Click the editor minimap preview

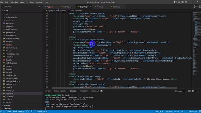[x=197, y=44]
